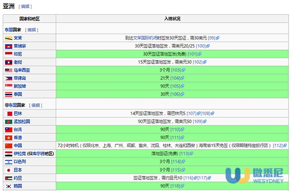This screenshot has height=191, width=291.
Task: Open the 韩国 country link
Action: click(x=18, y=186)
